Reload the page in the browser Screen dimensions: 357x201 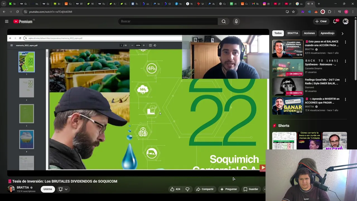17,12
